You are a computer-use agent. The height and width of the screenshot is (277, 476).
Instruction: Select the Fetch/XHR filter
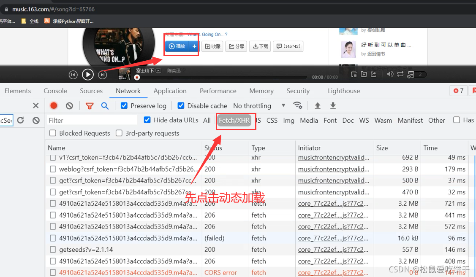tap(234, 121)
